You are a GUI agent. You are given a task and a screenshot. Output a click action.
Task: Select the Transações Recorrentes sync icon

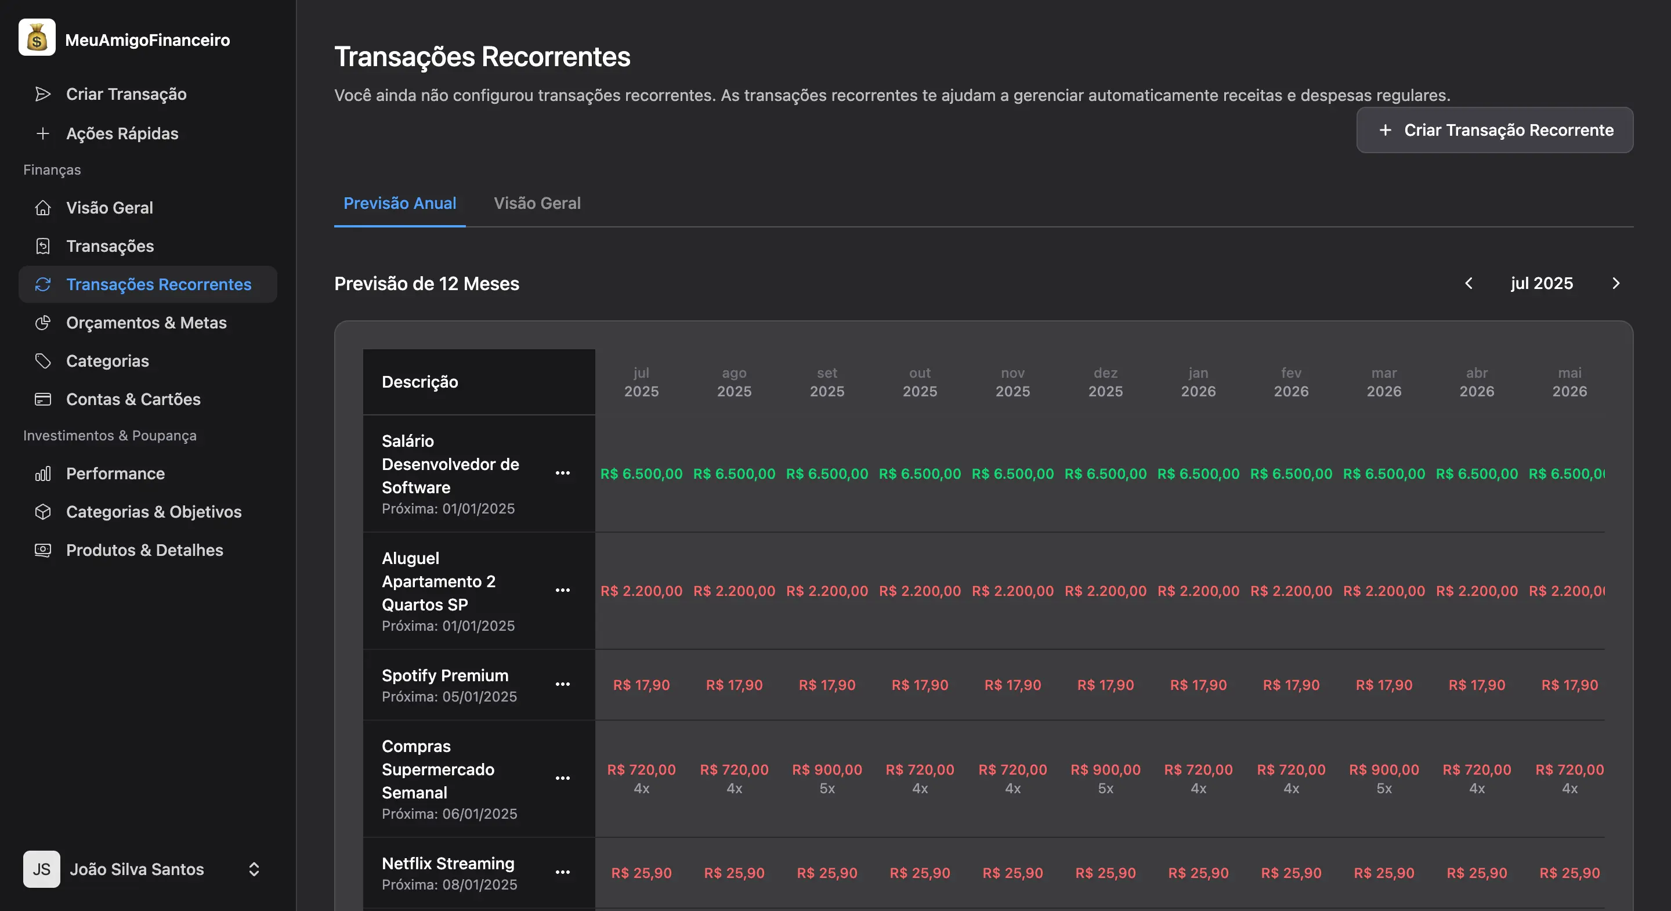(x=43, y=284)
